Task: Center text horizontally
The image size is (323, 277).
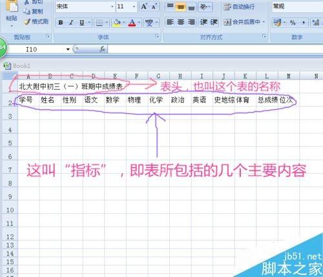Action: (x=181, y=22)
